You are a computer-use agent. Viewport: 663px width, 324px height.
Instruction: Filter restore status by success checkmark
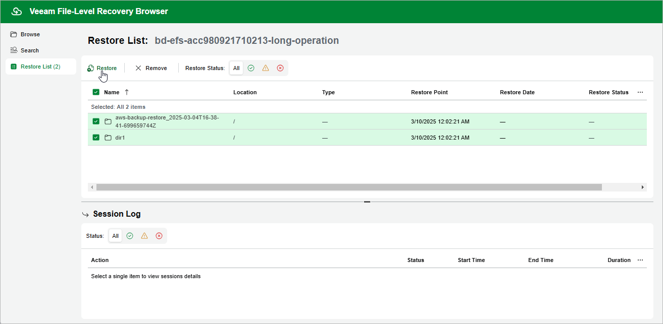[251, 68]
